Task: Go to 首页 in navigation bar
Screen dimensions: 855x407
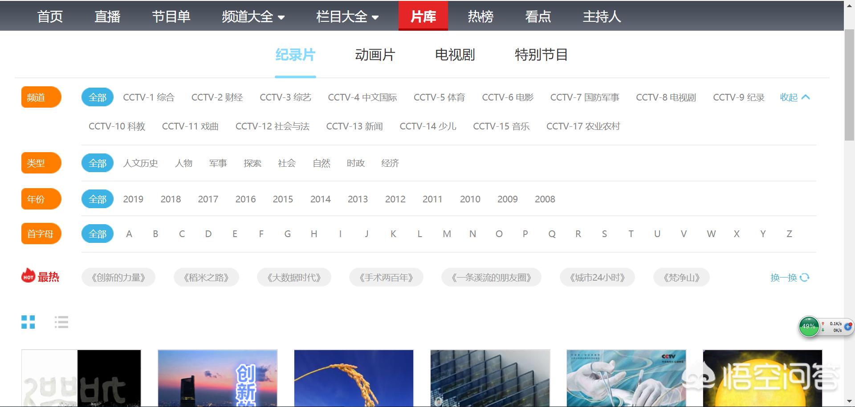Action: [50, 16]
